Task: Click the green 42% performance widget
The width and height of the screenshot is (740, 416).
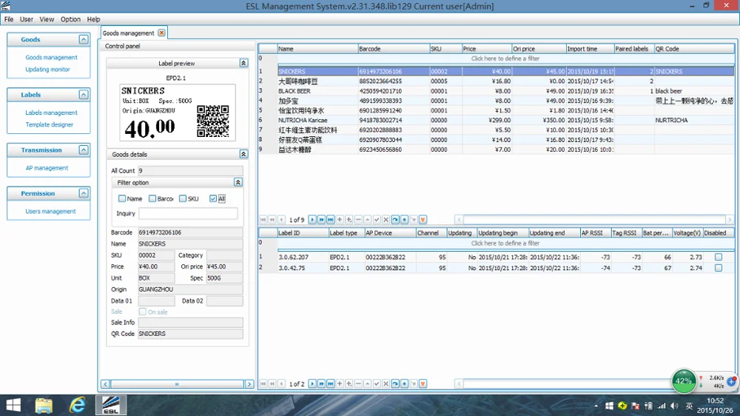Action: click(x=683, y=381)
